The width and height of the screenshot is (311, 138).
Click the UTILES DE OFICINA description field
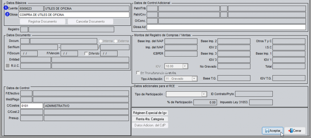(87, 8)
